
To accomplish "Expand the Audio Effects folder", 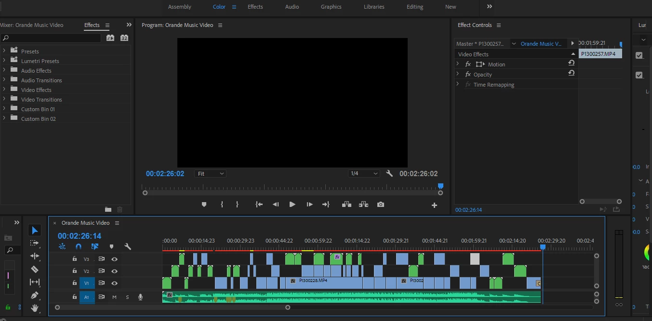I will click(x=4, y=70).
